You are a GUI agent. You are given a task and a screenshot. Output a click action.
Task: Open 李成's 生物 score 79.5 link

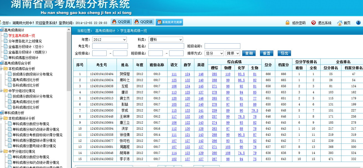tap(255, 111)
